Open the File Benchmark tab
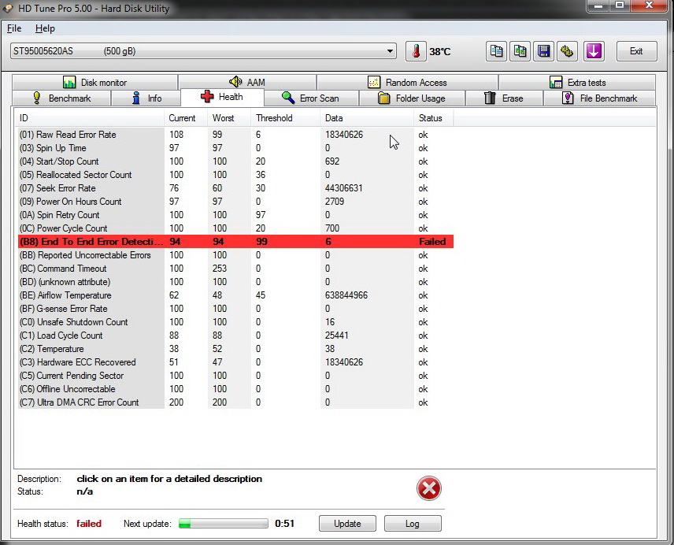674x545 pixels. pos(600,98)
